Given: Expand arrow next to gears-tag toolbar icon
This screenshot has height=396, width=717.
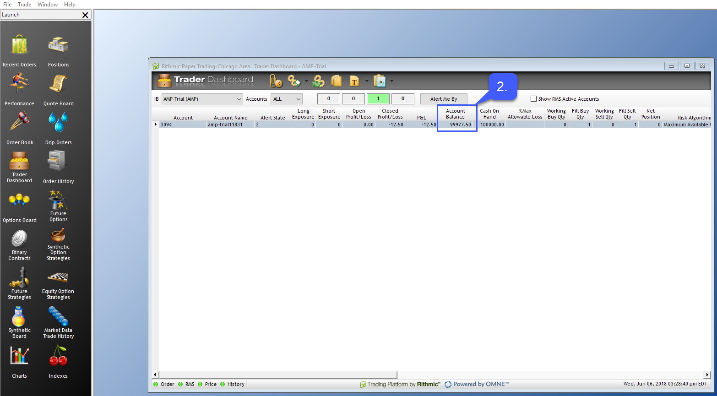Looking at the screenshot, I should tap(306, 81).
